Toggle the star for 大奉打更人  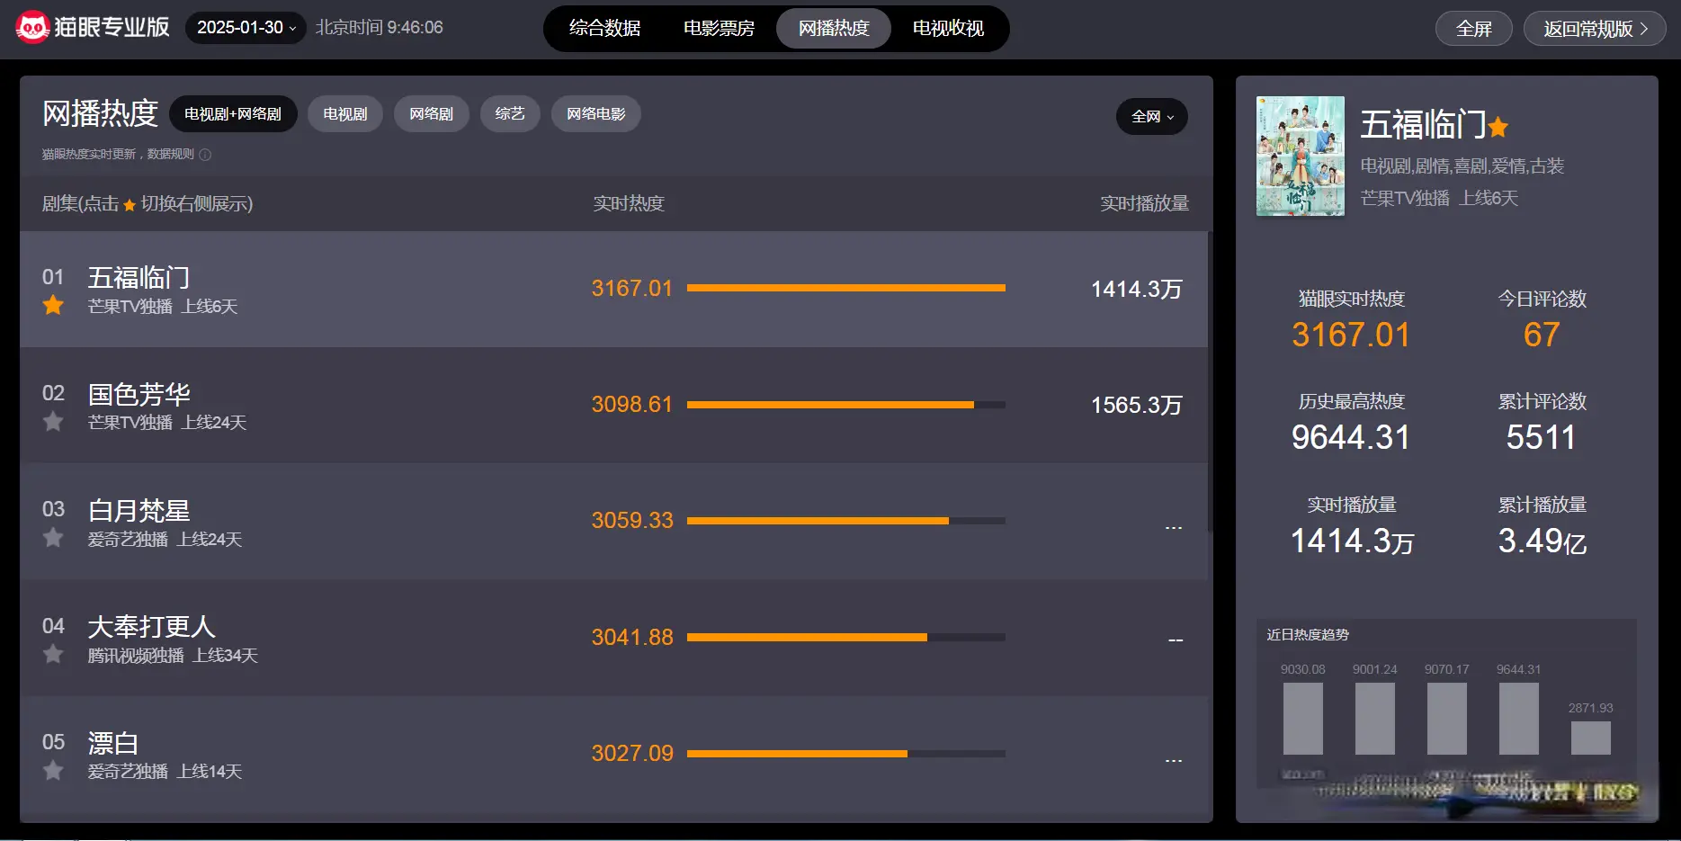53,654
